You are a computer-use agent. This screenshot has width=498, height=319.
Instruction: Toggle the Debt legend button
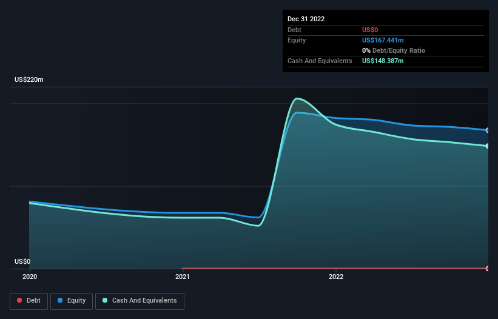tap(29, 301)
